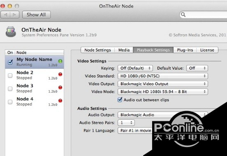Open the Audio Output dropdown
Viewport: 227px width, 156px height.
click(163, 115)
